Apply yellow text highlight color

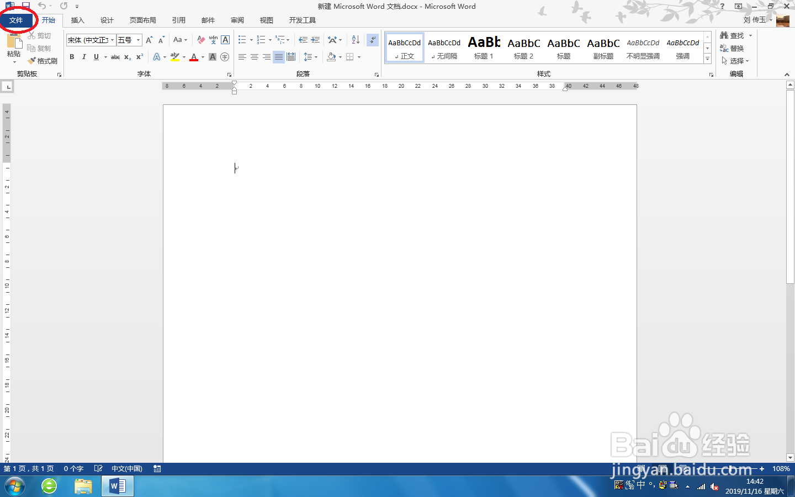(175, 57)
